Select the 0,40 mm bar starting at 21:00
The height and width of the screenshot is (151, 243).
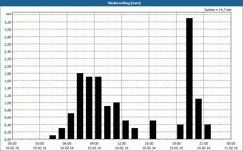[208, 132]
